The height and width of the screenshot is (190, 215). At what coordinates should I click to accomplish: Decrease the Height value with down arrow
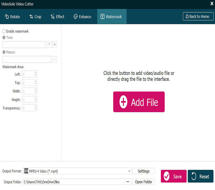[36, 101]
